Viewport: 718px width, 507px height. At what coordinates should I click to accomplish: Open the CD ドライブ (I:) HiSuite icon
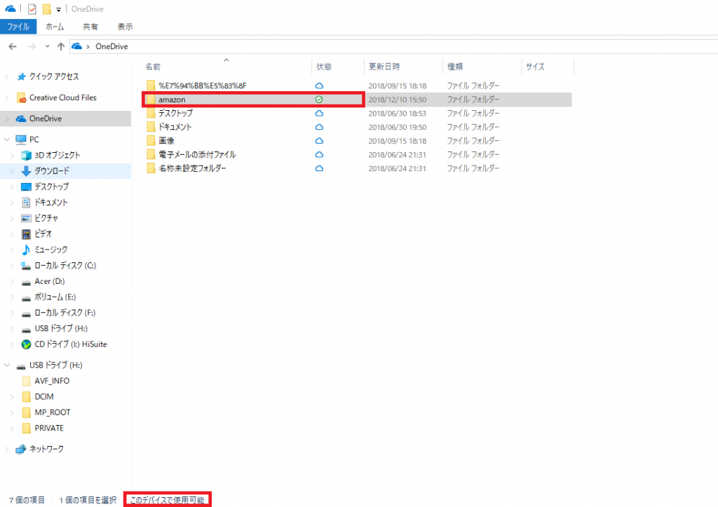pos(26,344)
